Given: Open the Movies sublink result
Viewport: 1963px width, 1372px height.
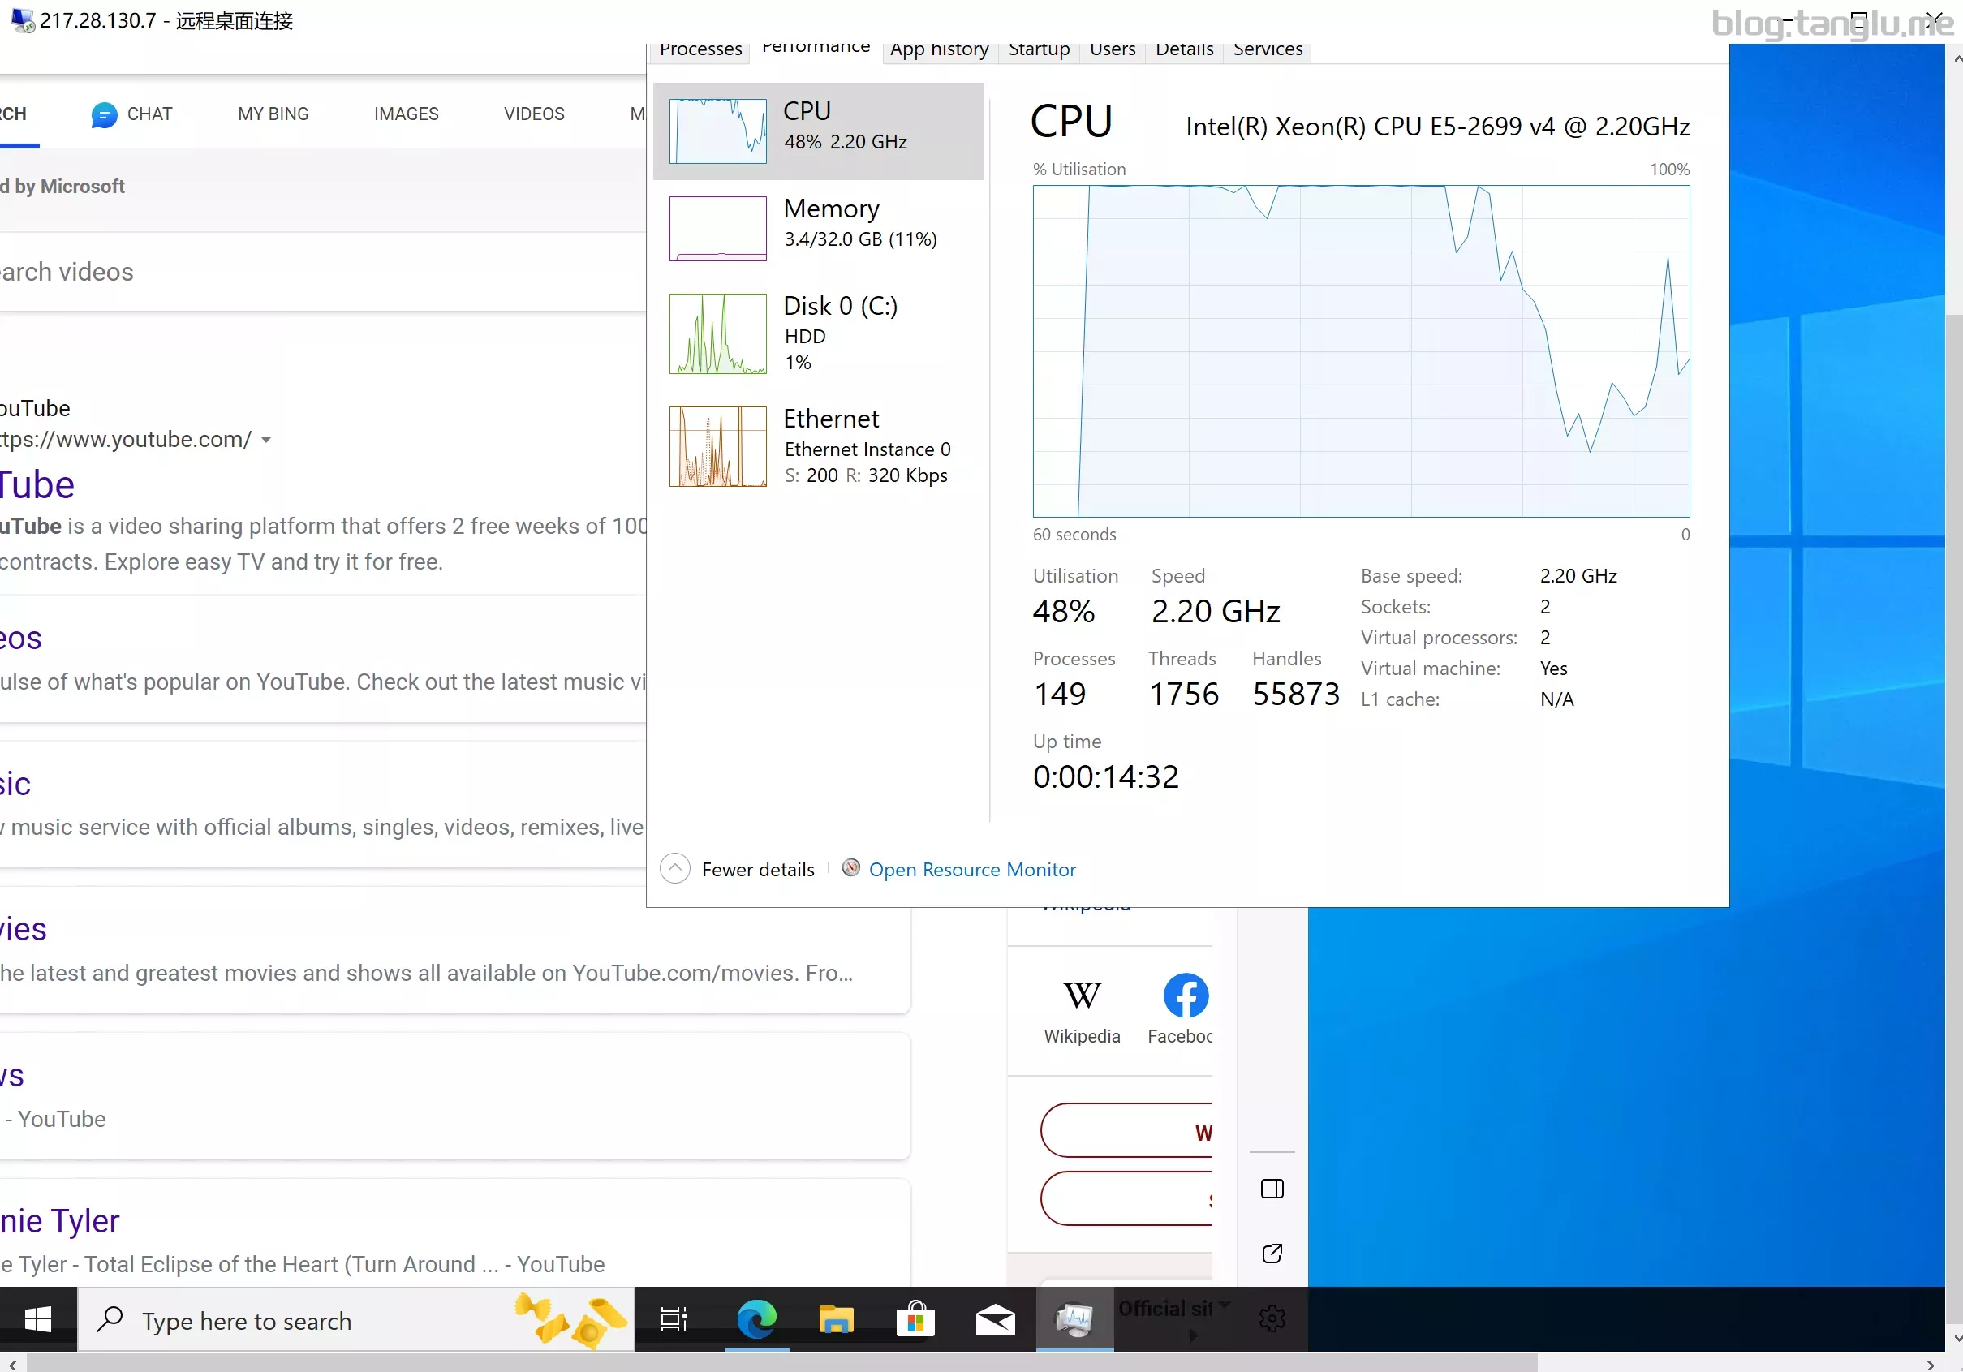Looking at the screenshot, I should (24, 929).
